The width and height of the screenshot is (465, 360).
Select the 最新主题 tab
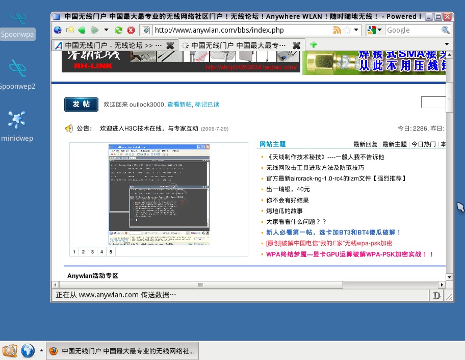click(395, 144)
